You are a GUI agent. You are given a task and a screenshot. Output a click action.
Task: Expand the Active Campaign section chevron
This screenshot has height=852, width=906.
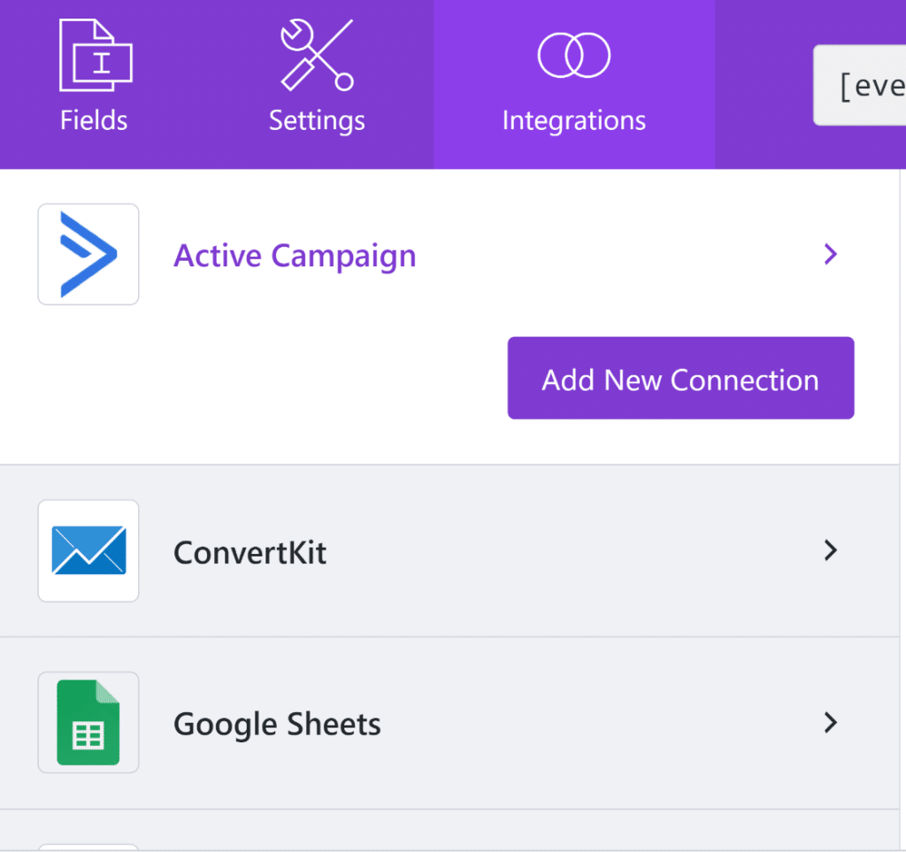tap(830, 254)
